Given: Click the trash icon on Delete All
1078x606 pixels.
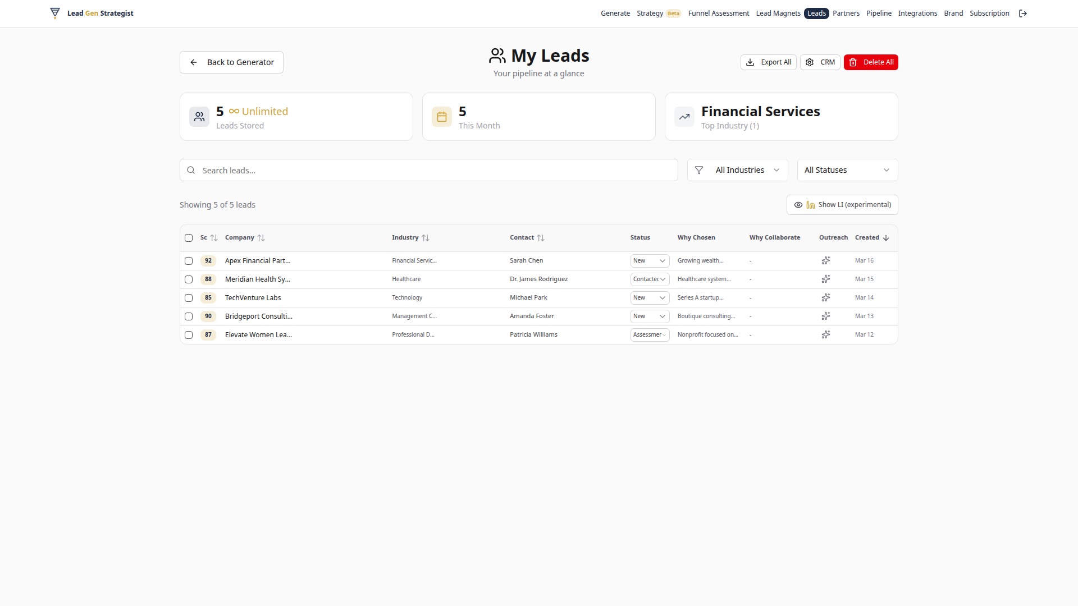Looking at the screenshot, I should [x=853, y=62].
